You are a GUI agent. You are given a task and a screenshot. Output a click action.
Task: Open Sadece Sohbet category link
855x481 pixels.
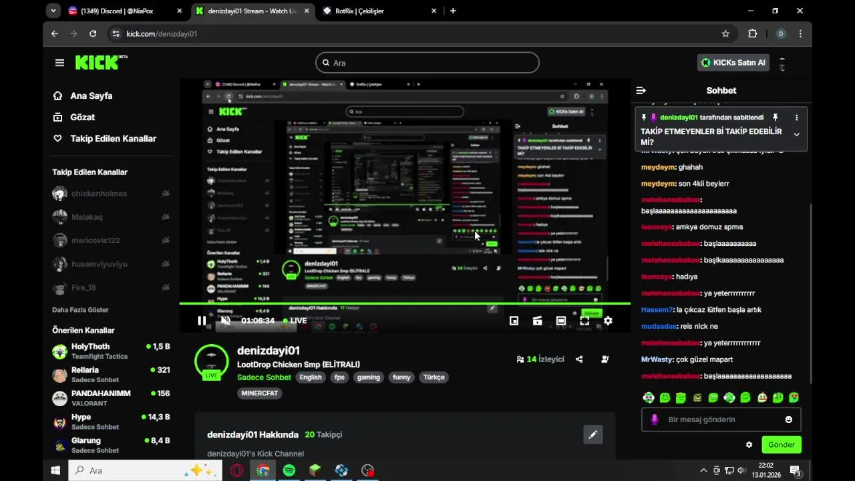[x=264, y=377]
